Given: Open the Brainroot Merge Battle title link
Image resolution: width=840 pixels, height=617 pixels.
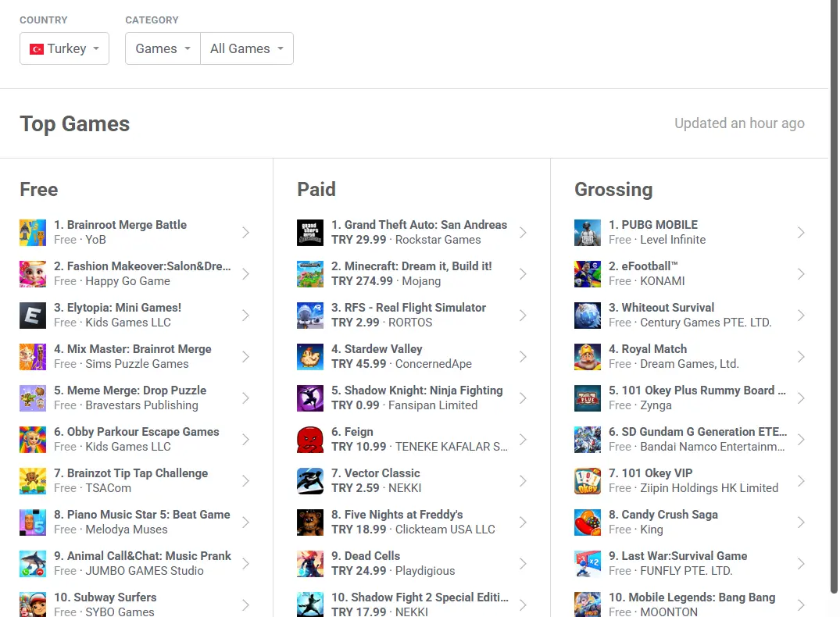Looking at the screenshot, I should click(120, 225).
